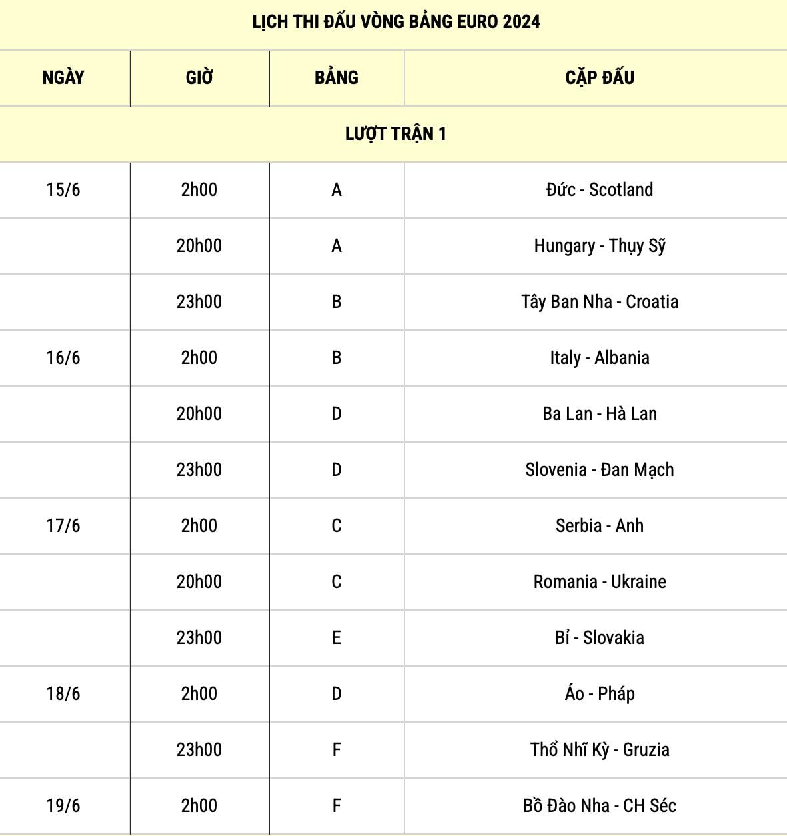Select the Bỉ - Slovakia match cell
787x836 pixels.
[600, 638]
